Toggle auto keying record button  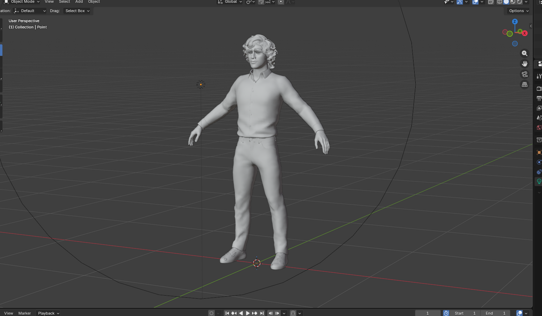211,313
